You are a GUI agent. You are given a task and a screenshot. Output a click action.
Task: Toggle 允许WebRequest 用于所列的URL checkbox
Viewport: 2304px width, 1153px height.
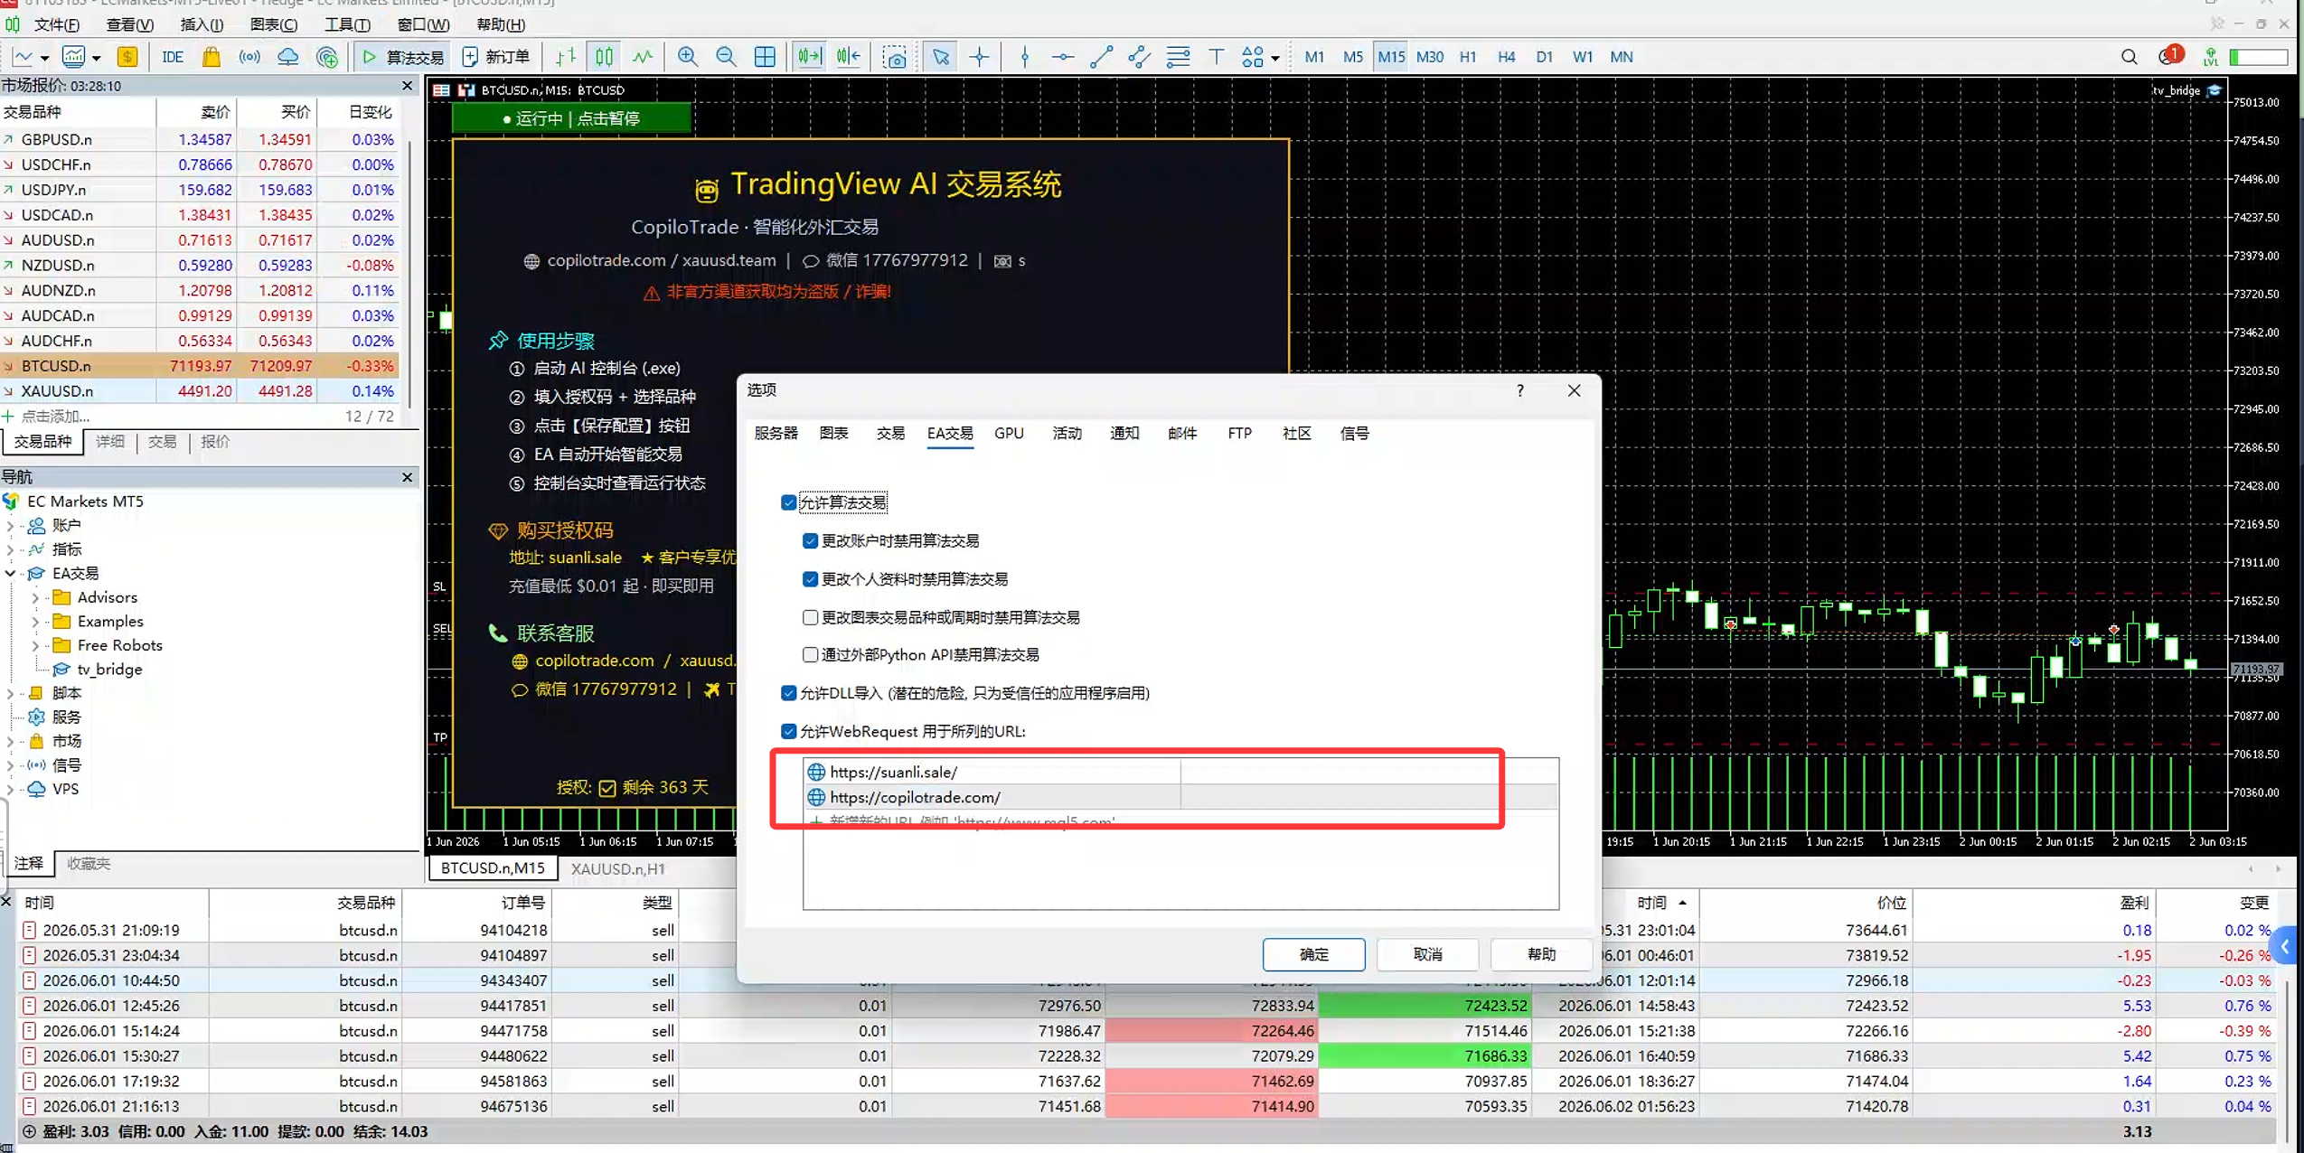click(x=789, y=731)
